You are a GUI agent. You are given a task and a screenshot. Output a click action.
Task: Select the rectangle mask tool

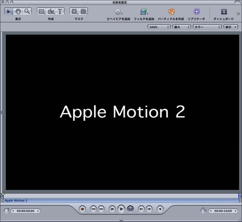74,12
